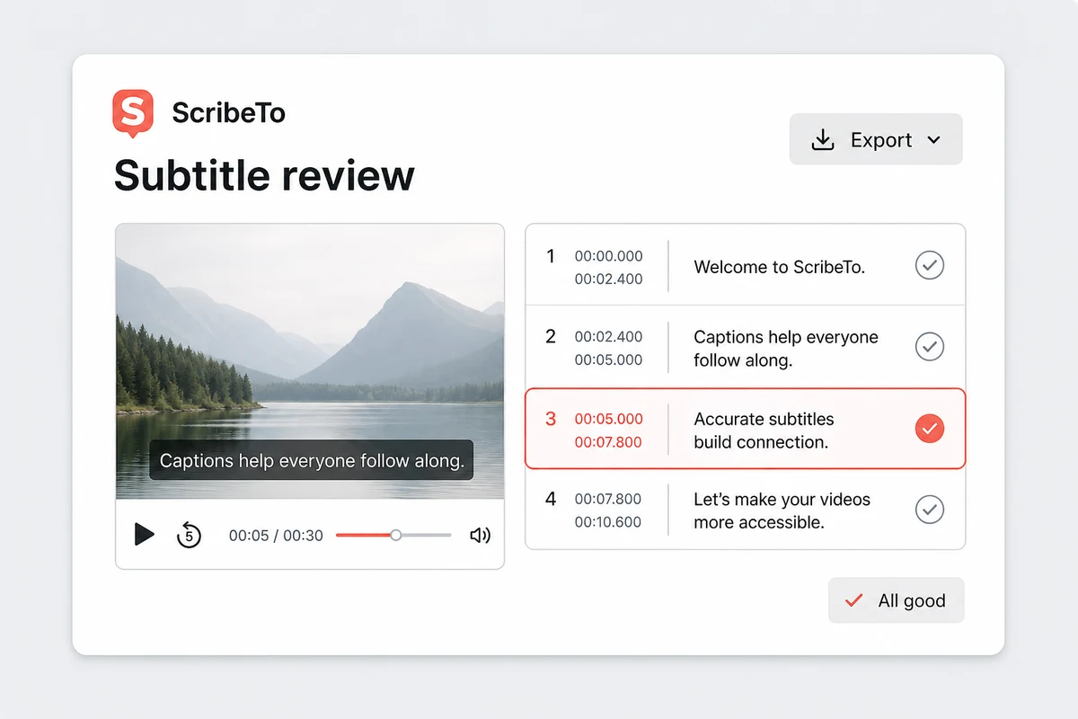Image resolution: width=1078 pixels, height=719 pixels.
Task: Toggle red check for 'Accurate subtitles' row
Action: 929,429
